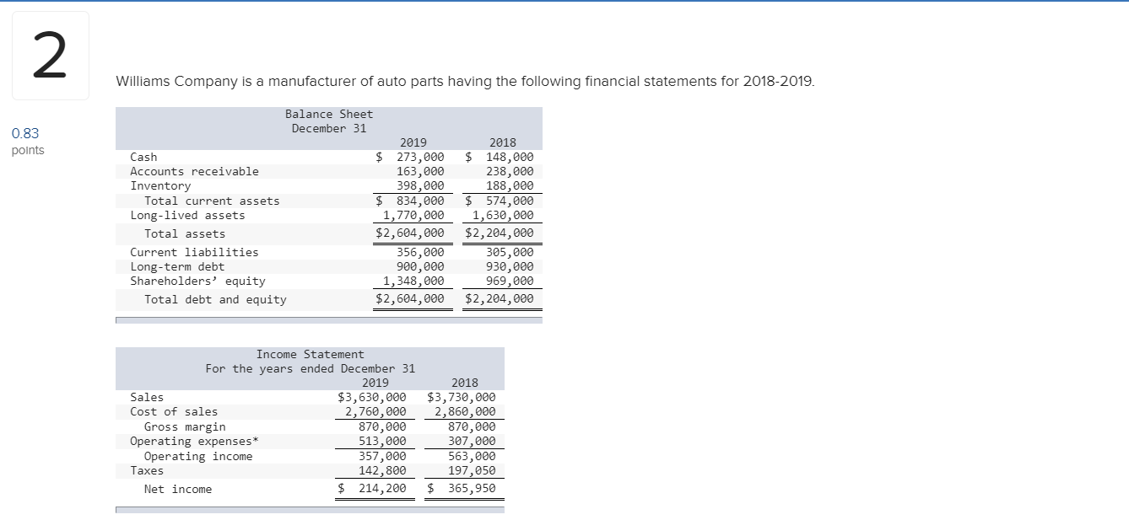Viewport: 1129px width, 520px height.
Task: Click 2018 shareholders' equity 969,000
Action: [510, 281]
